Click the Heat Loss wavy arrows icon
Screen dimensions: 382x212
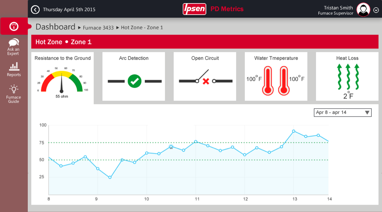click(x=348, y=76)
